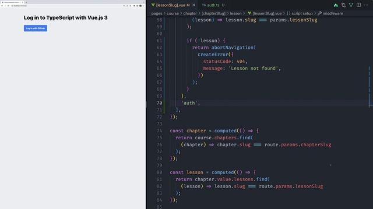Select '[chapterSlug]' breadcrumb segment
The height and width of the screenshot is (209, 373).
click(213, 13)
